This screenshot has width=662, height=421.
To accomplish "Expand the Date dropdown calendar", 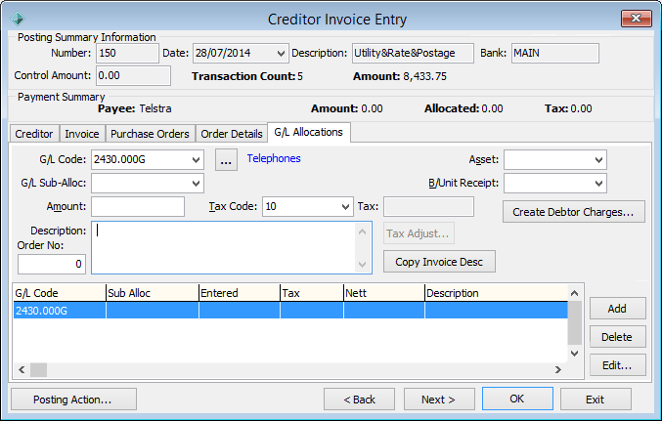I will pos(281,53).
